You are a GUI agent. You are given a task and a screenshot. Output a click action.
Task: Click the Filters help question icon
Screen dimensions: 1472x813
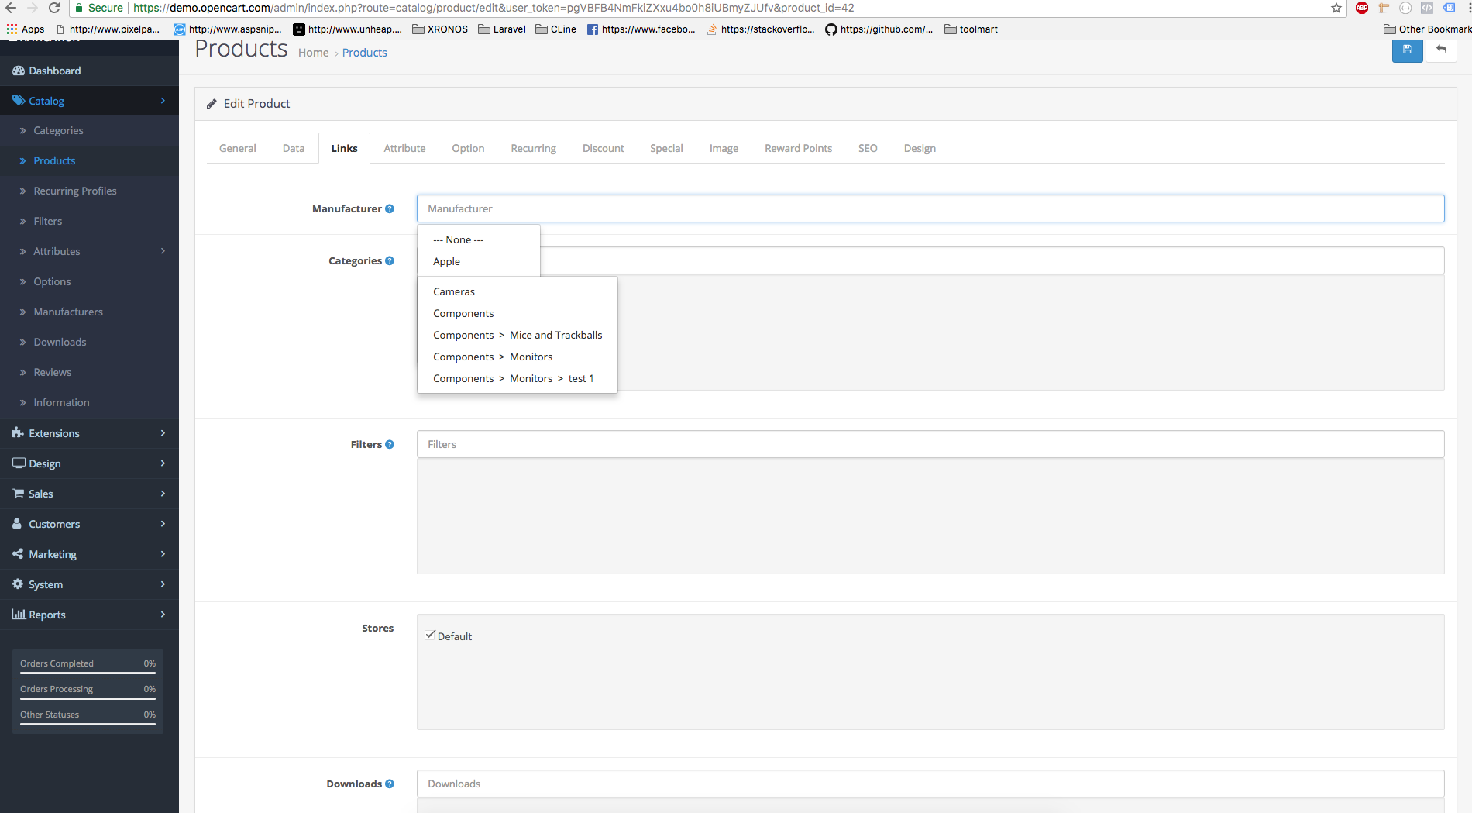(390, 444)
